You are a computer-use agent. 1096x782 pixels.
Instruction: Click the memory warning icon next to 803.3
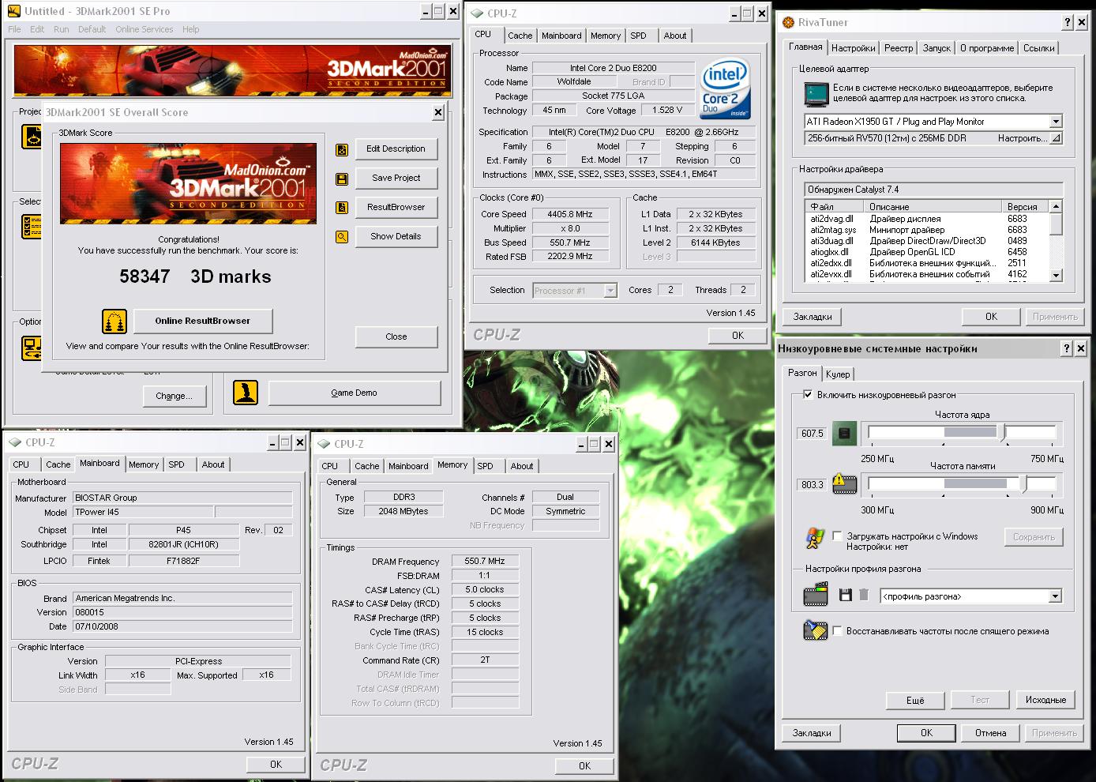tap(844, 483)
